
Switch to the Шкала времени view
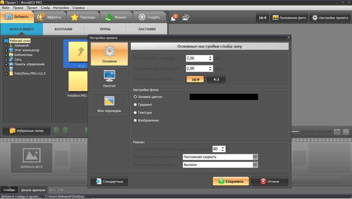tap(33, 190)
